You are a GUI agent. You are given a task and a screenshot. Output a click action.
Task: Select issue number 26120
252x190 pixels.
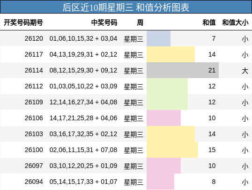[x=34, y=38]
